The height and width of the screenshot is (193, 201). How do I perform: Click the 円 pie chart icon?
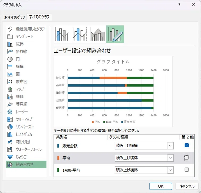click(x=10, y=59)
